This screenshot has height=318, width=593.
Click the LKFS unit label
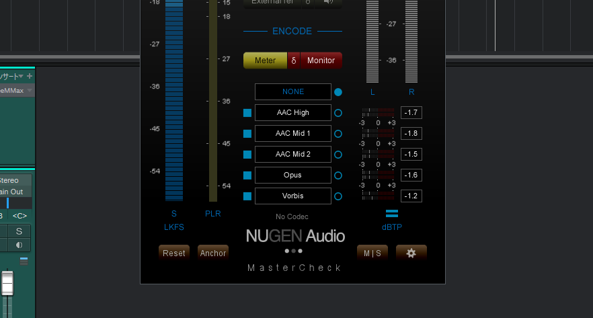click(174, 227)
